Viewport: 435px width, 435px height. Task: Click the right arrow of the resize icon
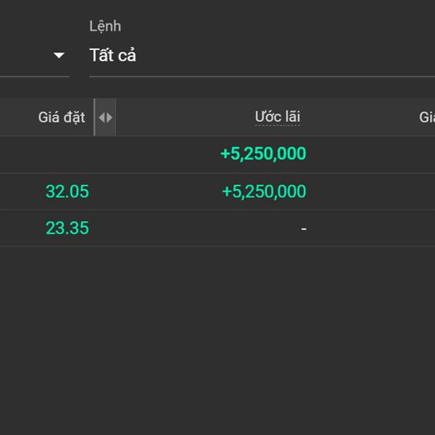coord(109,117)
